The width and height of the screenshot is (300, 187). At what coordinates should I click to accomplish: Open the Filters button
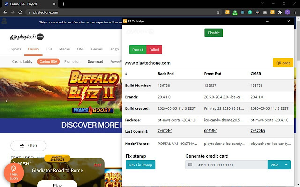click(x=28, y=146)
